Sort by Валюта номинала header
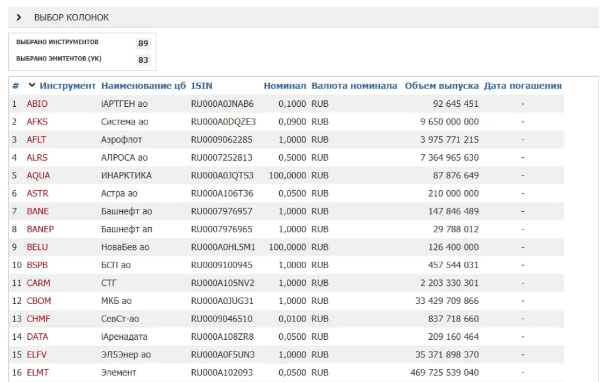This screenshot has width=602, height=382. pos(354,86)
